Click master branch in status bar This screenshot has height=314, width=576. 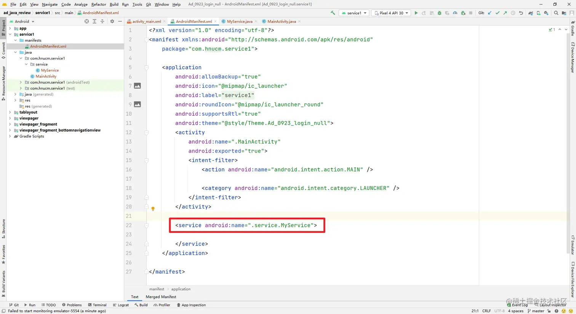tap(536, 311)
